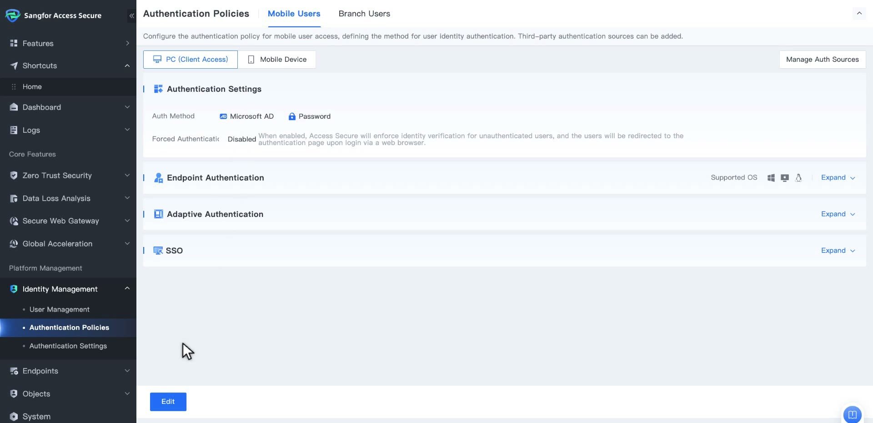Select the PC (Client Access) tab
This screenshot has height=423, width=873.
(x=191, y=60)
